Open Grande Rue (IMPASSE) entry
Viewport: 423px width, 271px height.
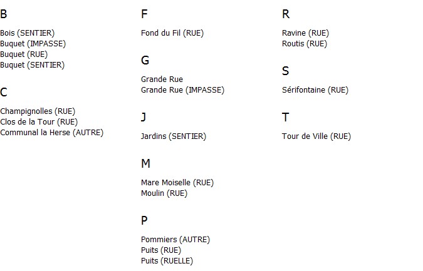[182, 90]
